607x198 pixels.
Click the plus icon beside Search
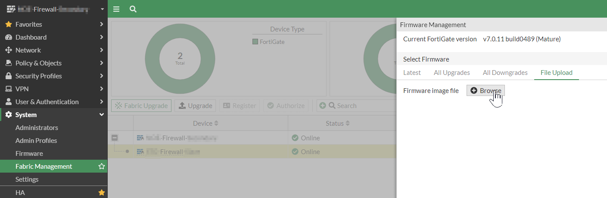[322, 105]
